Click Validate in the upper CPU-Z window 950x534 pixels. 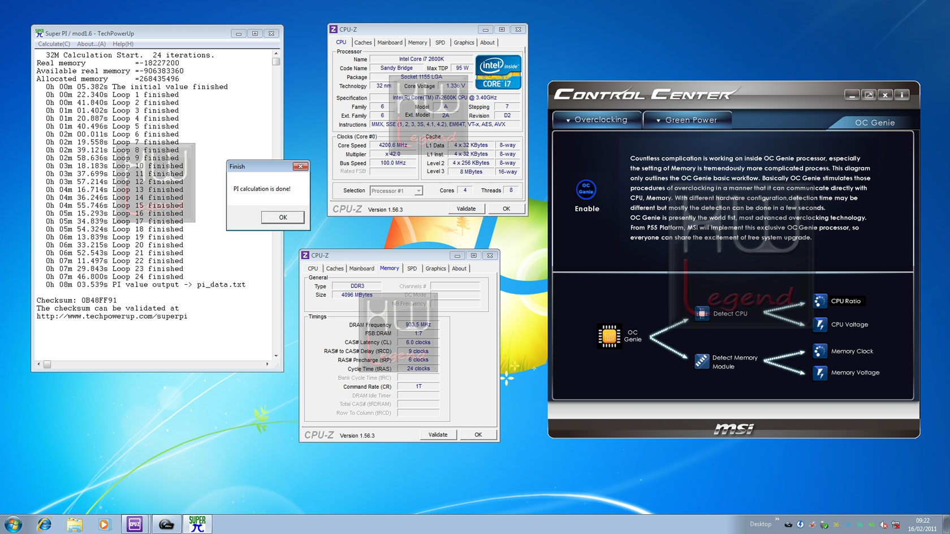pos(466,209)
